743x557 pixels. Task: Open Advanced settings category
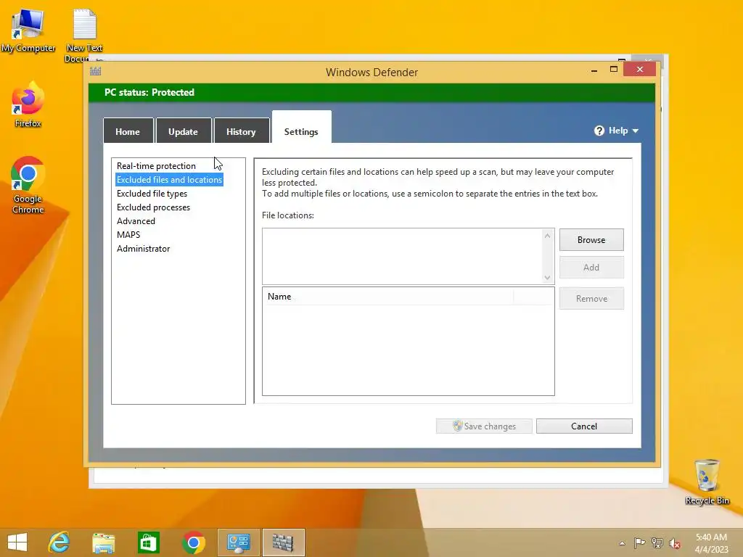[136, 220]
